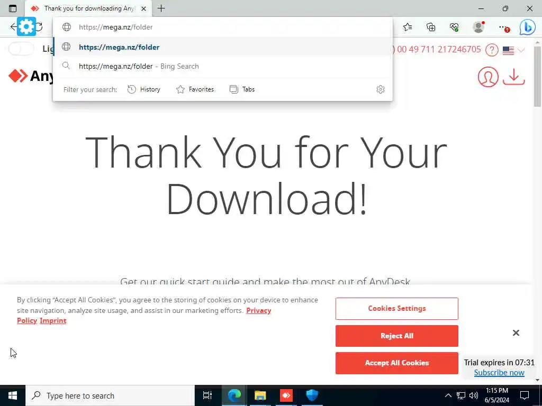Click the page vertical scrollbar thumb
The image size is (542, 406).
tap(538, 76)
